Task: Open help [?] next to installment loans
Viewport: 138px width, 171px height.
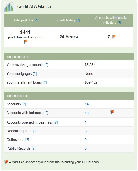Action: click(x=45, y=82)
